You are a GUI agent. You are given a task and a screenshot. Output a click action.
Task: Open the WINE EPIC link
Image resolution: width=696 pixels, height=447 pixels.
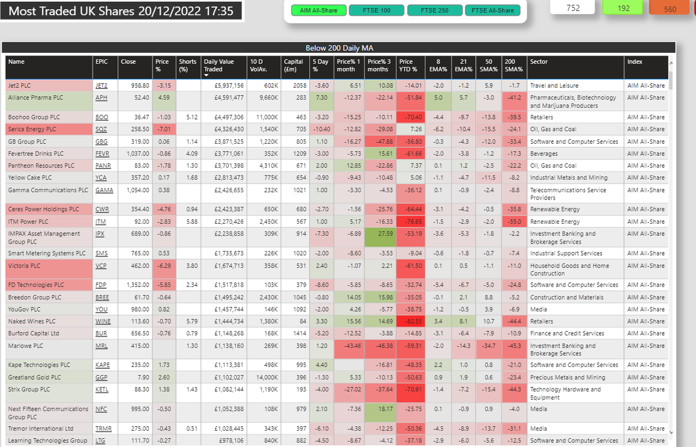103,321
